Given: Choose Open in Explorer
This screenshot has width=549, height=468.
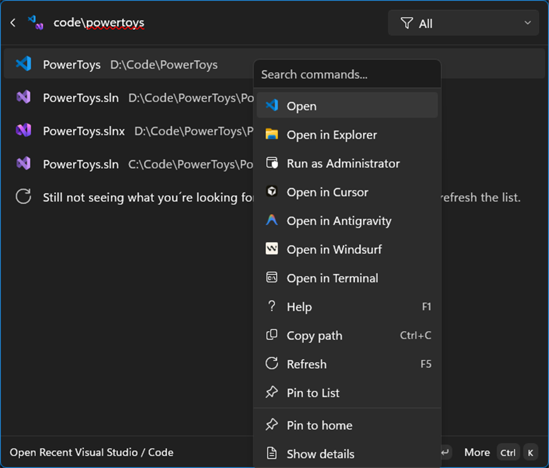Looking at the screenshot, I should point(347,134).
